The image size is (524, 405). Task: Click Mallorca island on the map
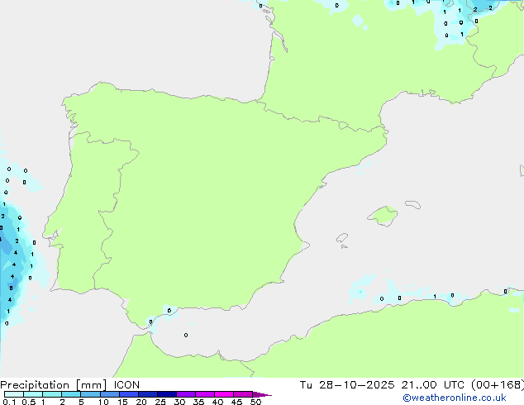coord(383,216)
